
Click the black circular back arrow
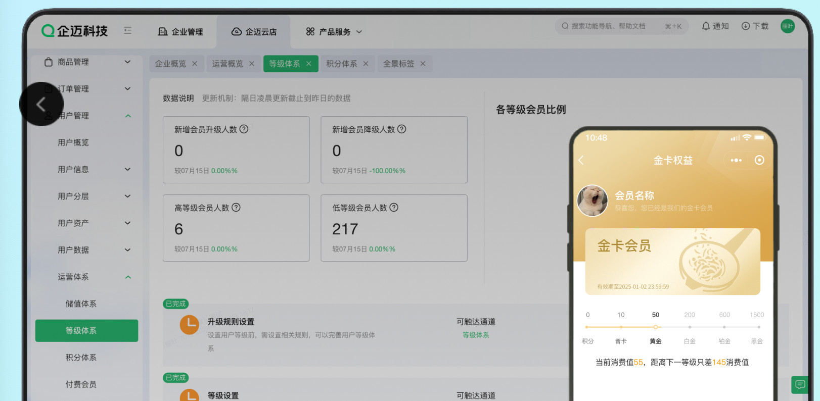[x=41, y=104]
